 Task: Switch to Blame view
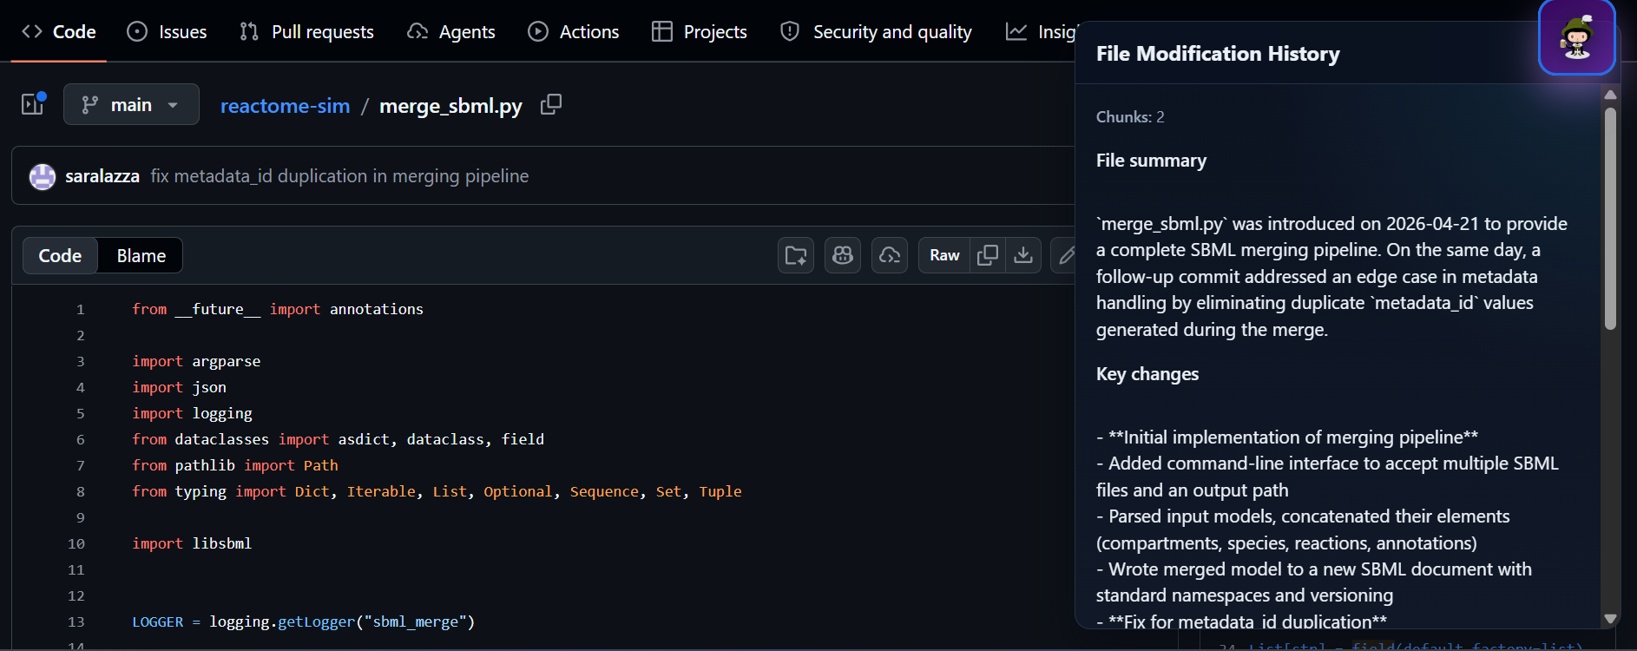(x=141, y=256)
